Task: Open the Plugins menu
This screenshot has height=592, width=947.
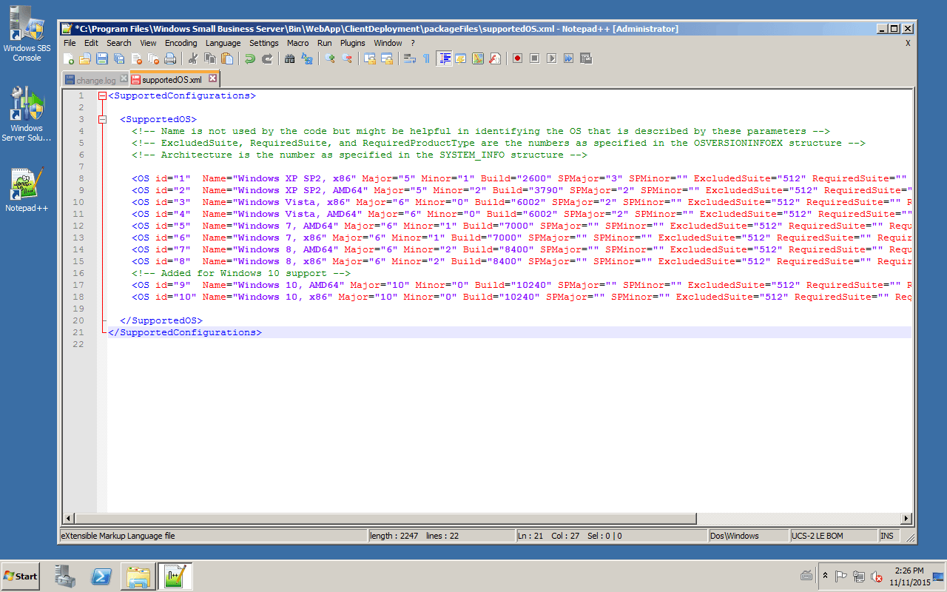Action: (353, 43)
